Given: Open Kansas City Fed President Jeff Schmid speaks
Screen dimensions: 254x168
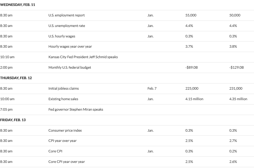Looking at the screenshot, I should point(83,57).
